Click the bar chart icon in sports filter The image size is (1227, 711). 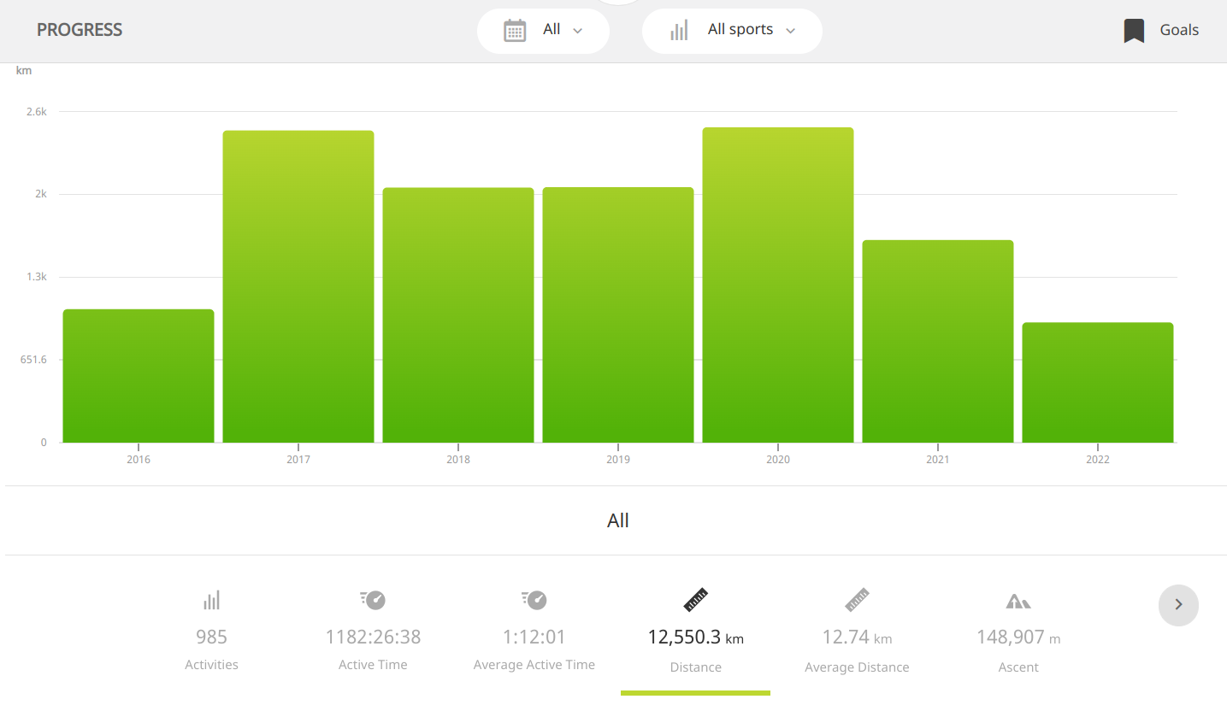click(679, 31)
